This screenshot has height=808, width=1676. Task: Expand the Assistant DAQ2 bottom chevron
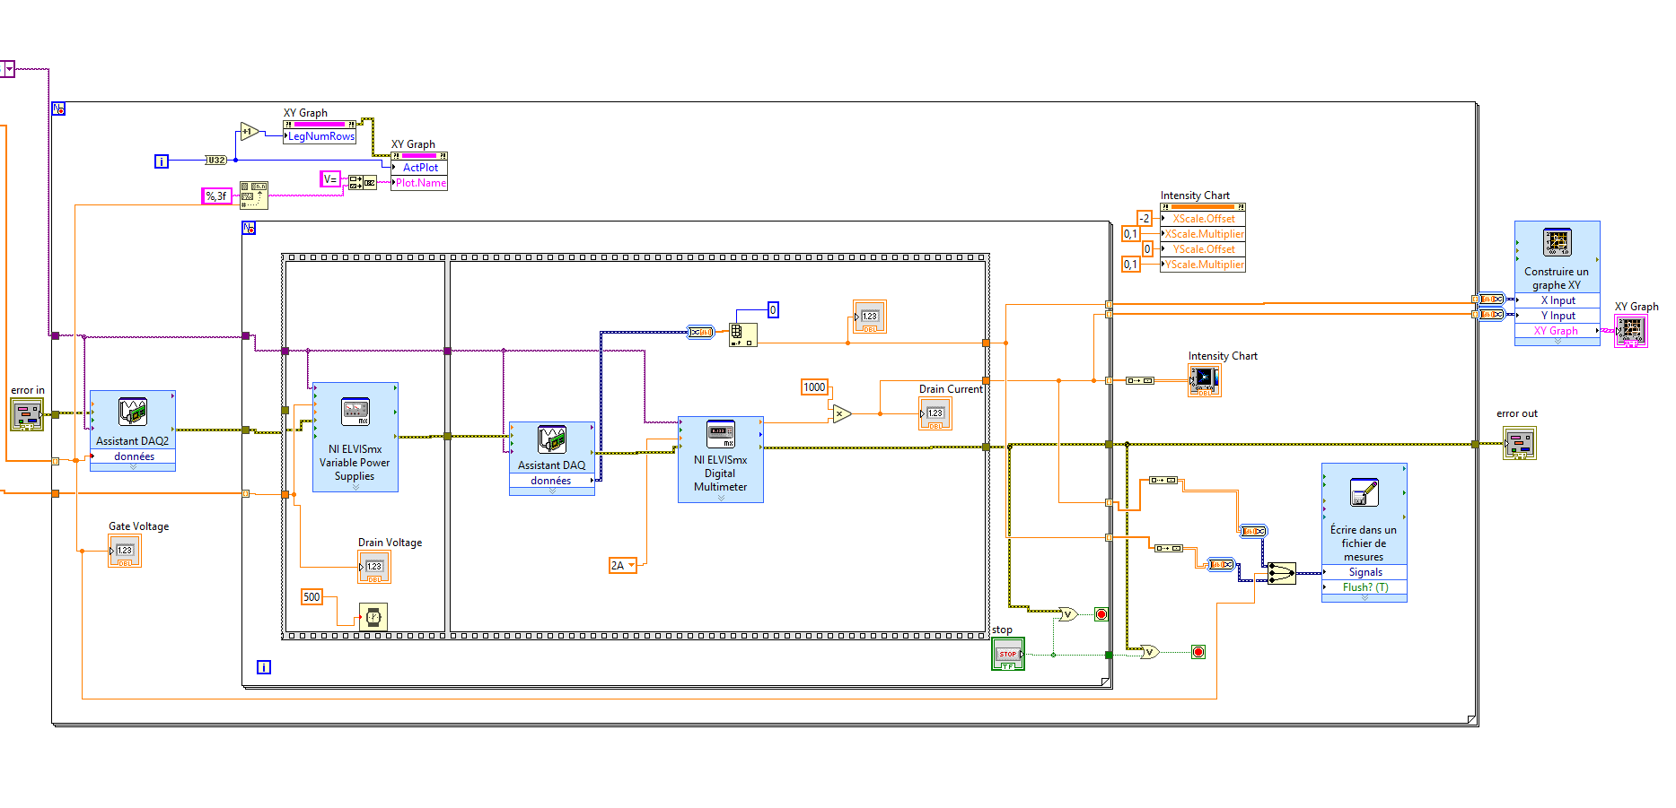click(133, 467)
